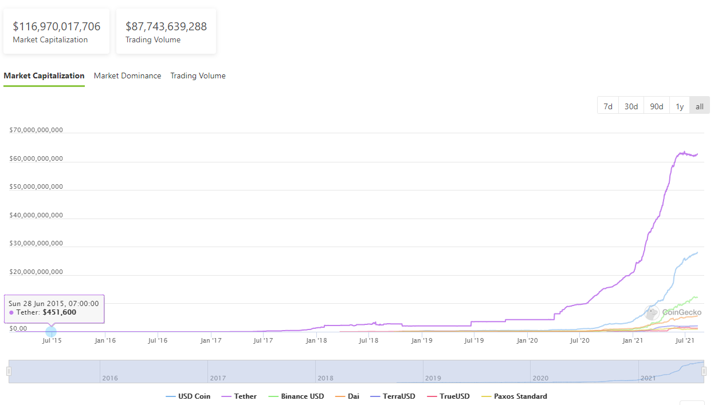This screenshot has height=405, width=718.
Task: Set chart range to 7d
Action: point(608,106)
